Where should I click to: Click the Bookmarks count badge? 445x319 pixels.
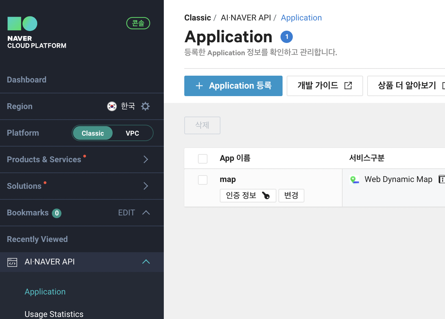coord(57,213)
